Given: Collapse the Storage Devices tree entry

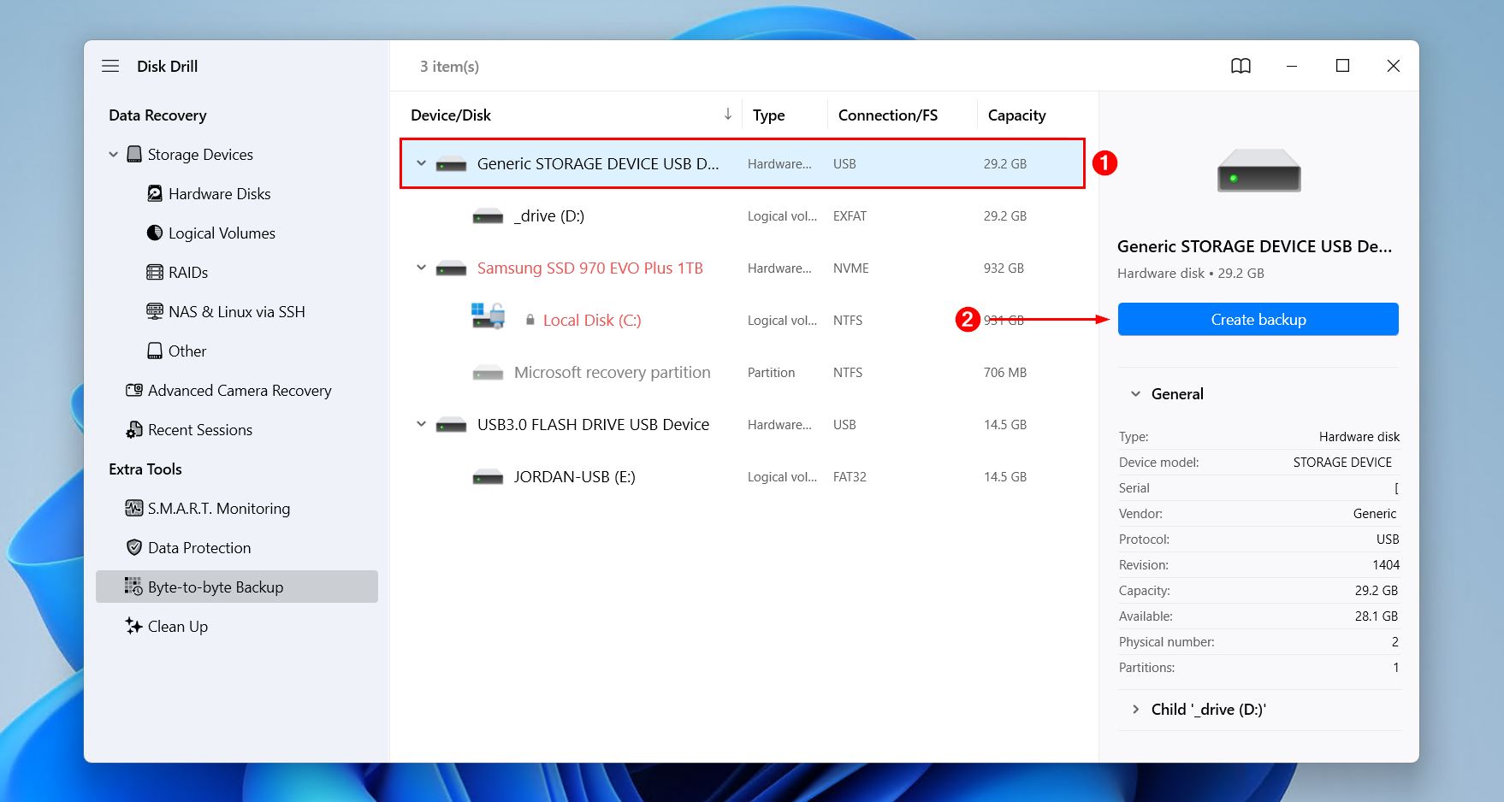Looking at the screenshot, I should pyautogui.click(x=114, y=154).
